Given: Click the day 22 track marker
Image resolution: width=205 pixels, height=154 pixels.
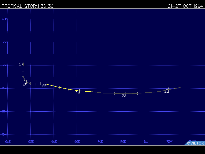Looking at the screenshot, I should click(168, 89).
